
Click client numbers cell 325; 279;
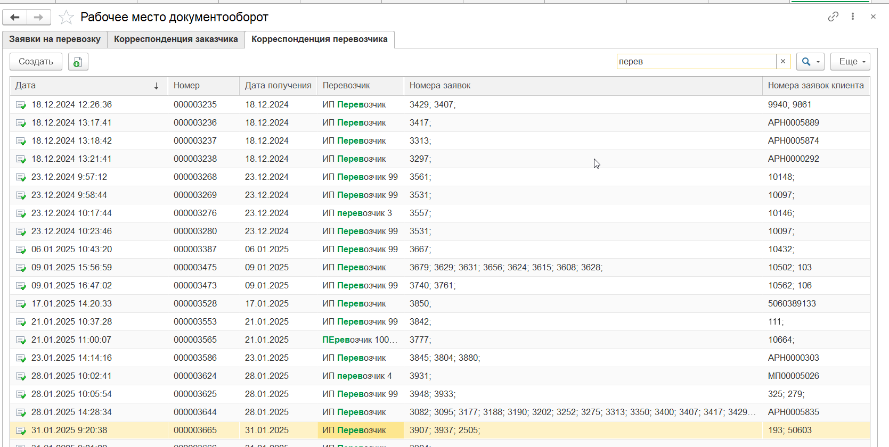click(x=816, y=394)
